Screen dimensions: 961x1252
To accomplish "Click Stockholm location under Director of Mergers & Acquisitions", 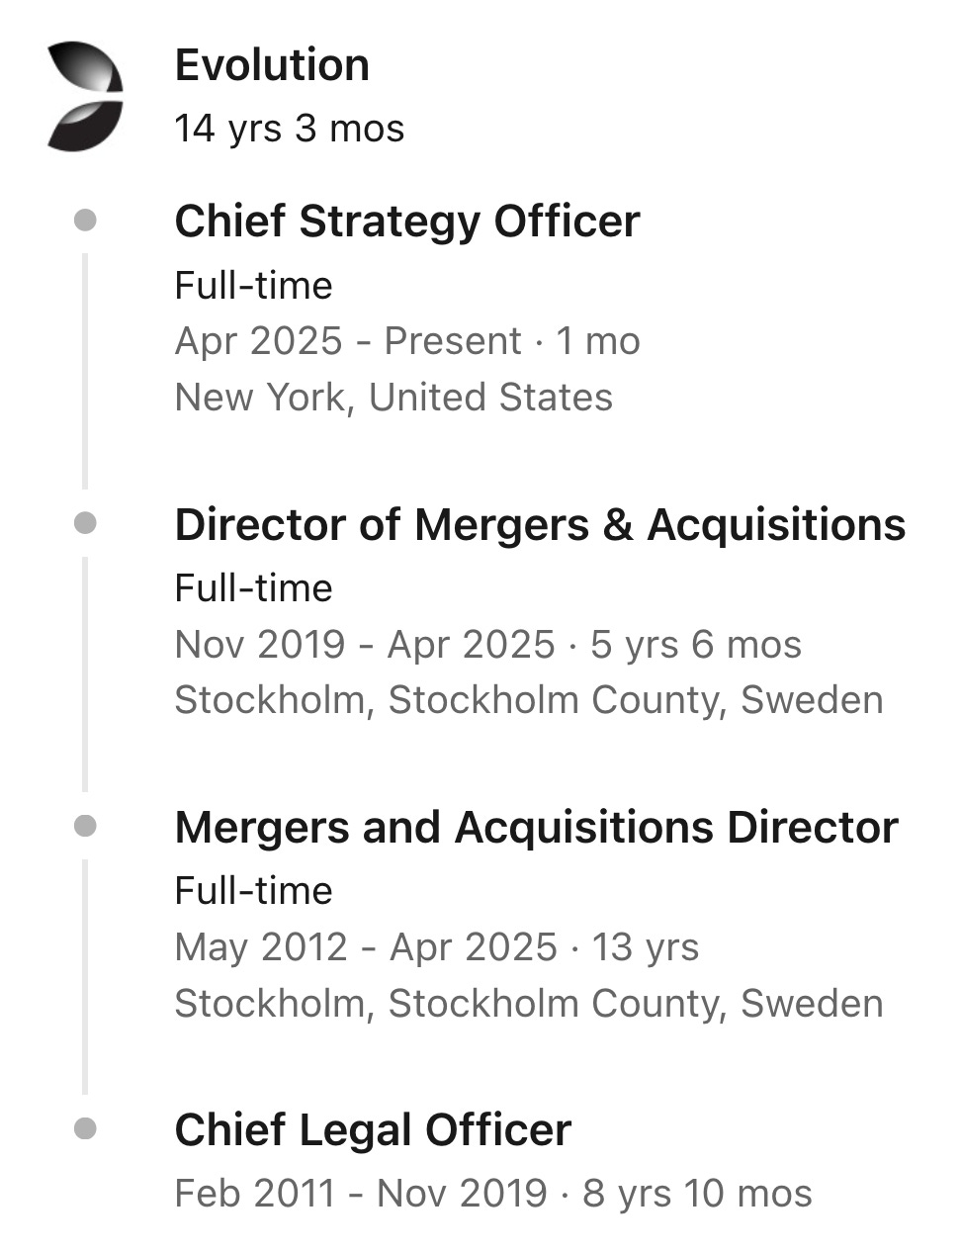I will coord(529,700).
